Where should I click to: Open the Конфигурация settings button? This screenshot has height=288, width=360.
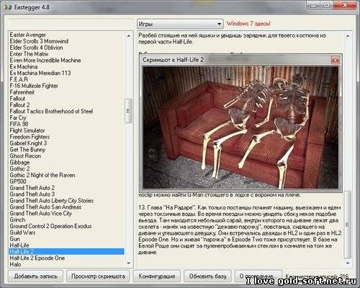click(157, 276)
